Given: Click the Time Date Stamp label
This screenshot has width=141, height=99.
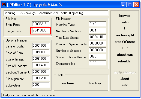Looking at the screenshot, I should point(67,38).
